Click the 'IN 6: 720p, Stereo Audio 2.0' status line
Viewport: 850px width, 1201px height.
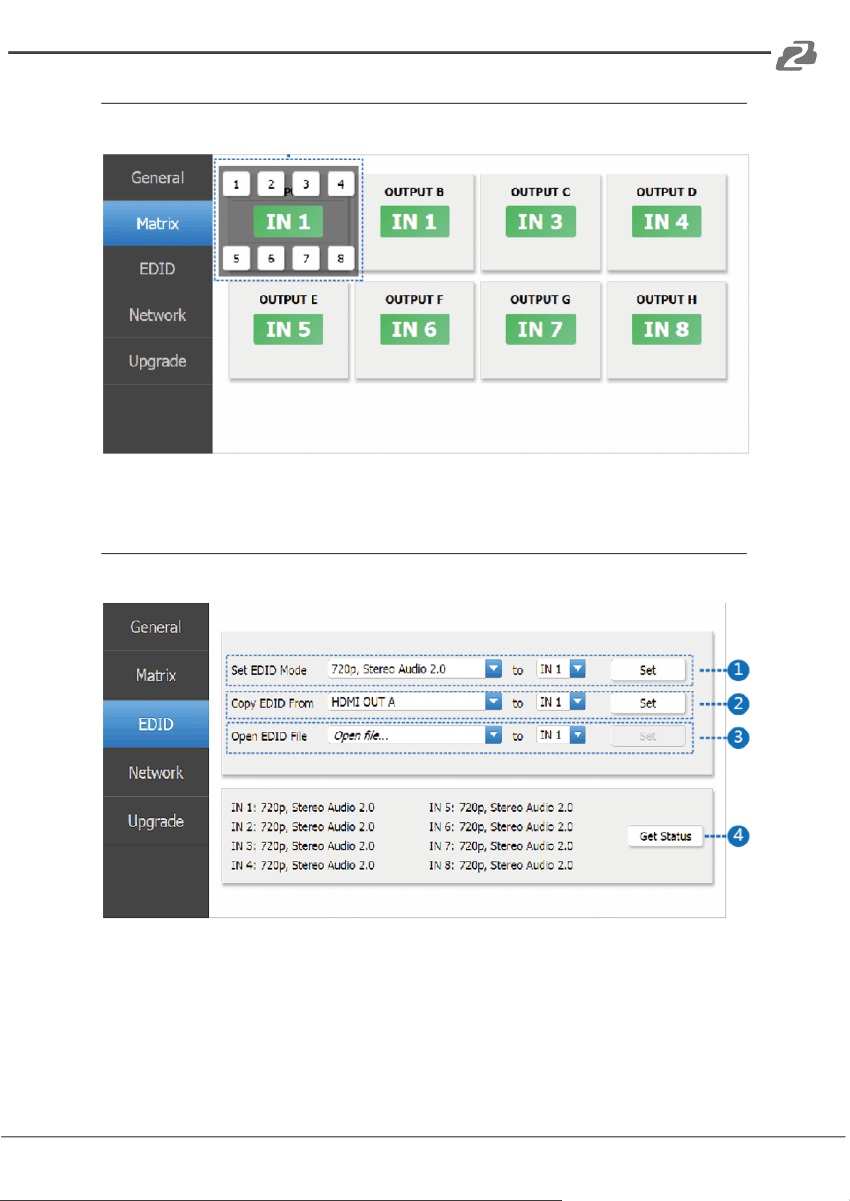pyautogui.click(x=501, y=827)
